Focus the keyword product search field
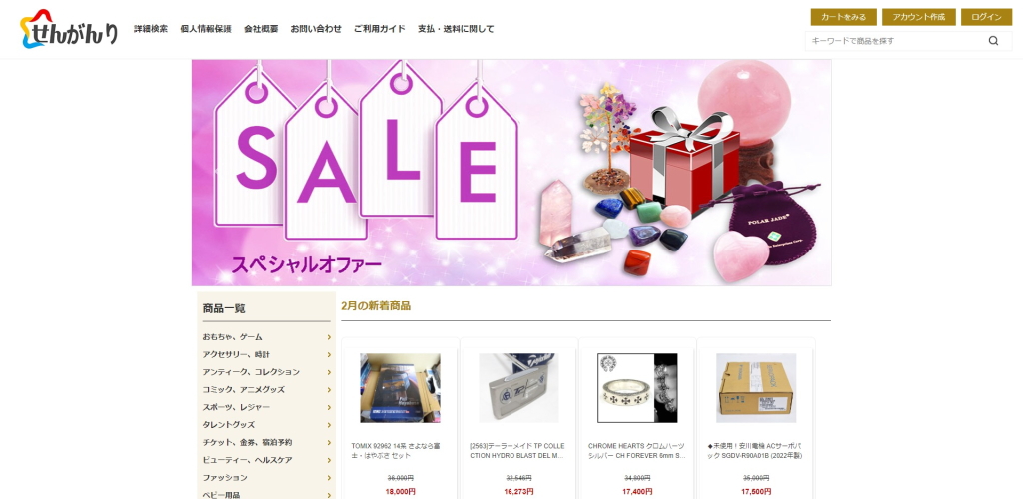Viewport: 1023px width, 499px height. click(896, 40)
